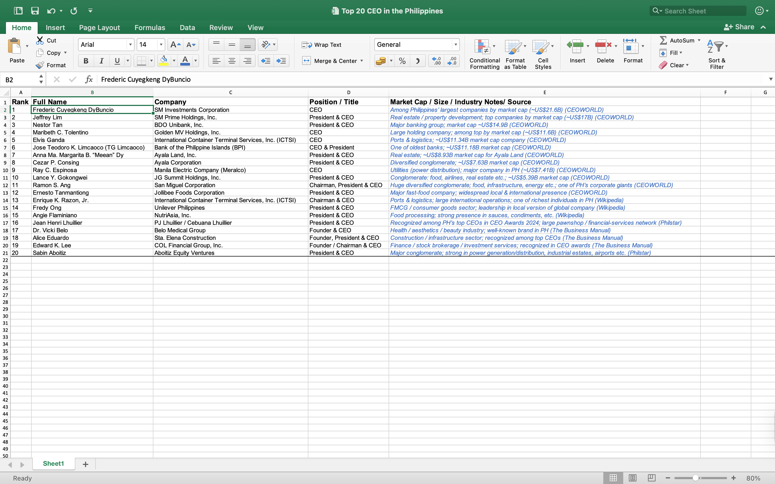
Task: Click the Increase Font Size icon
Action: coord(175,45)
